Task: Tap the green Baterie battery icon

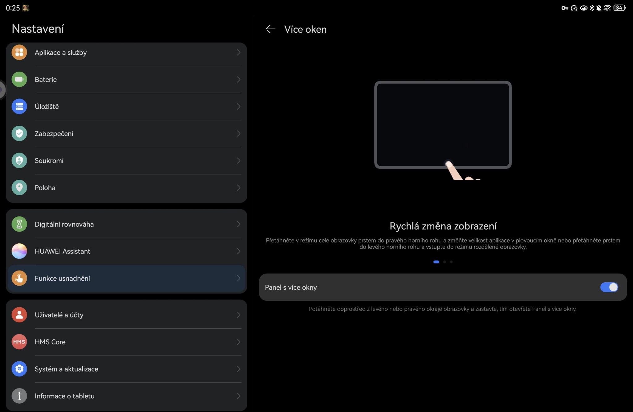Action: tap(19, 79)
